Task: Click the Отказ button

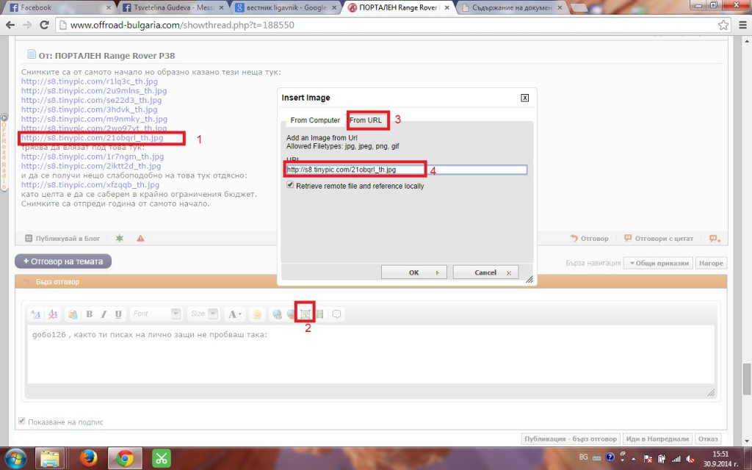Action: 708,439
